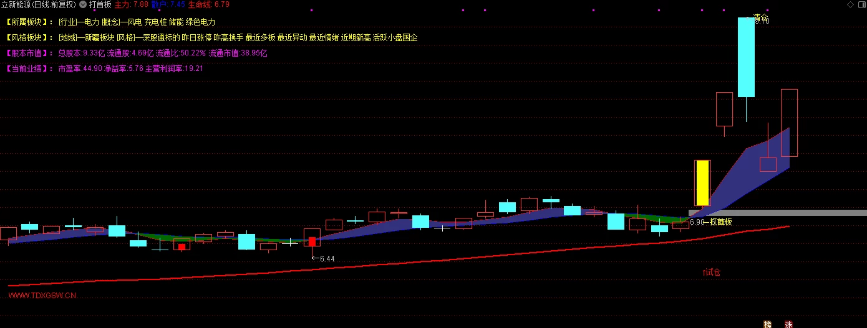This screenshot has width=867, height=328.
Task: Click the 散户: 7.45 value
Action: 168,4
